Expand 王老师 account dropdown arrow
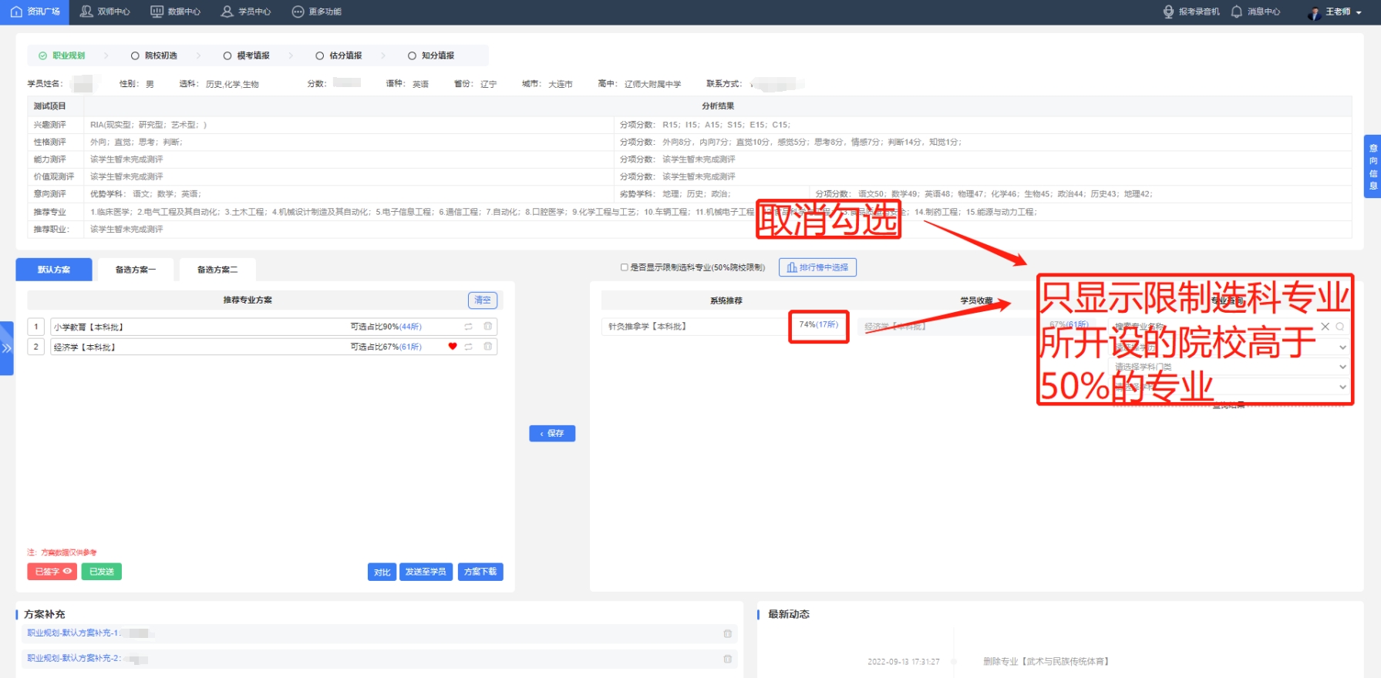The image size is (1381, 678). (1358, 12)
